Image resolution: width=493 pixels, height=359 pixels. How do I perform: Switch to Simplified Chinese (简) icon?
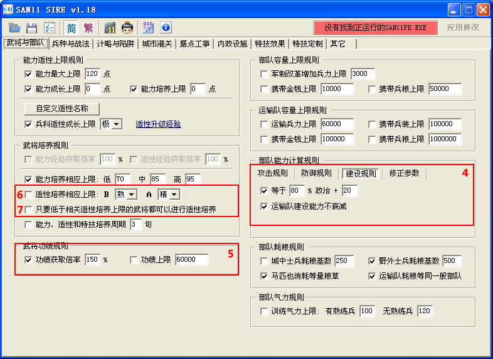pos(72,28)
